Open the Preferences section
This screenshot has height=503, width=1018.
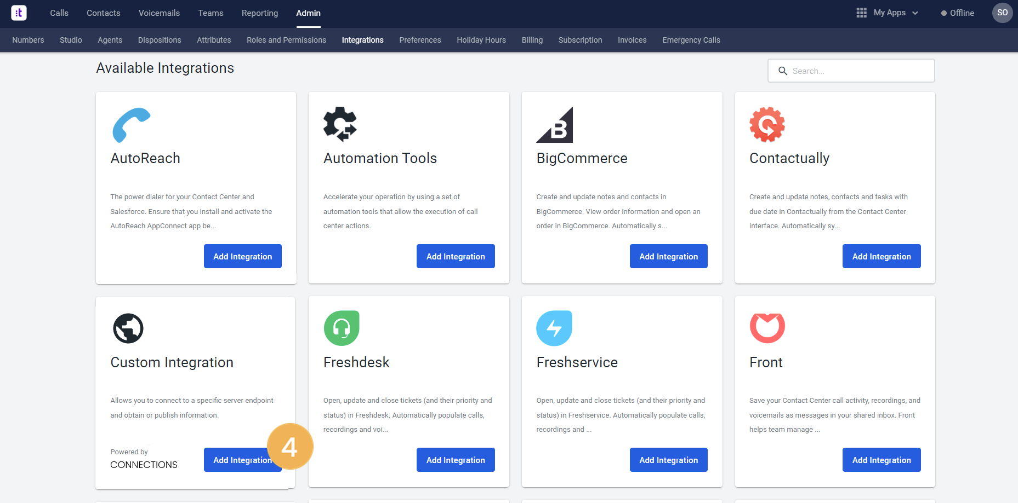point(420,40)
